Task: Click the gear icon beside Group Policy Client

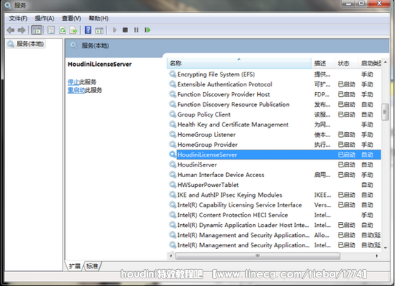Action: [173, 115]
